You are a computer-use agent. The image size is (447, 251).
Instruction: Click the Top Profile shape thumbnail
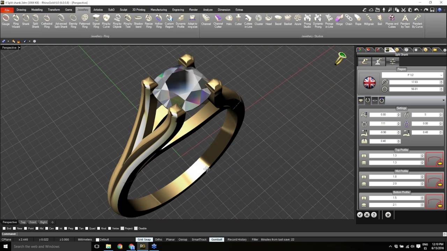coord(434,159)
